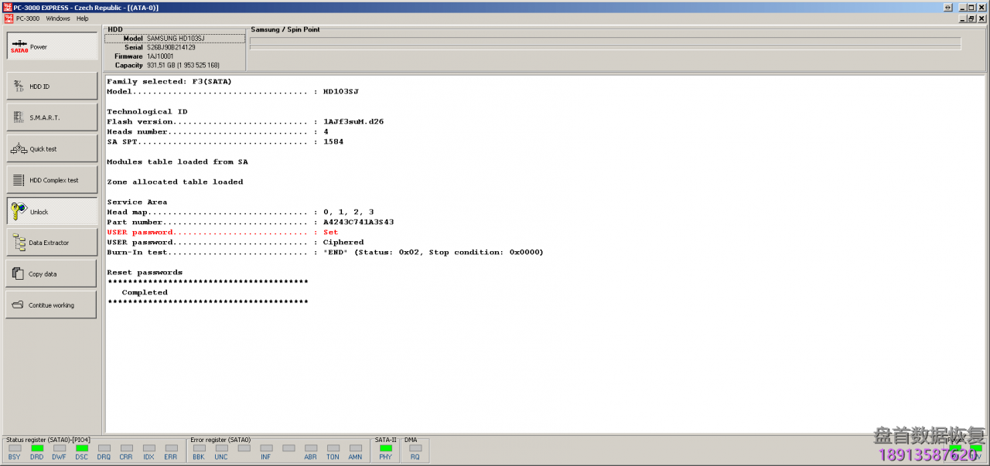Open the HDD ID function

pyautogui.click(x=52, y=87)
